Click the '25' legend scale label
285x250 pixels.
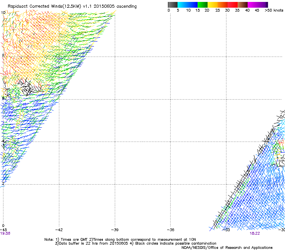coord(218,10)
